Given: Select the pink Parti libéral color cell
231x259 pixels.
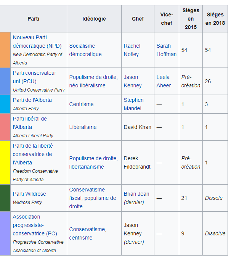Looking at the screenshot, I should tap(5, 127).
